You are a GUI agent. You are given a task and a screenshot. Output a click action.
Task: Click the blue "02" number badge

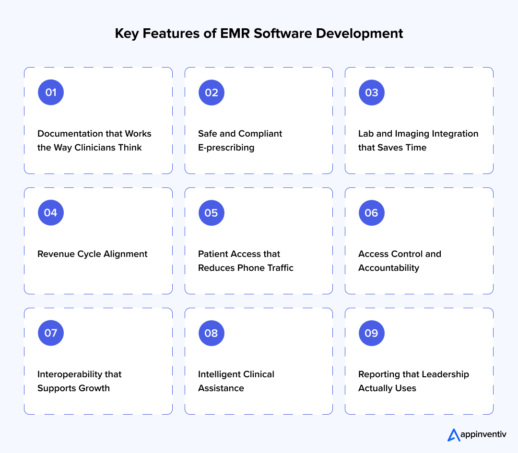tap(211, 92)
